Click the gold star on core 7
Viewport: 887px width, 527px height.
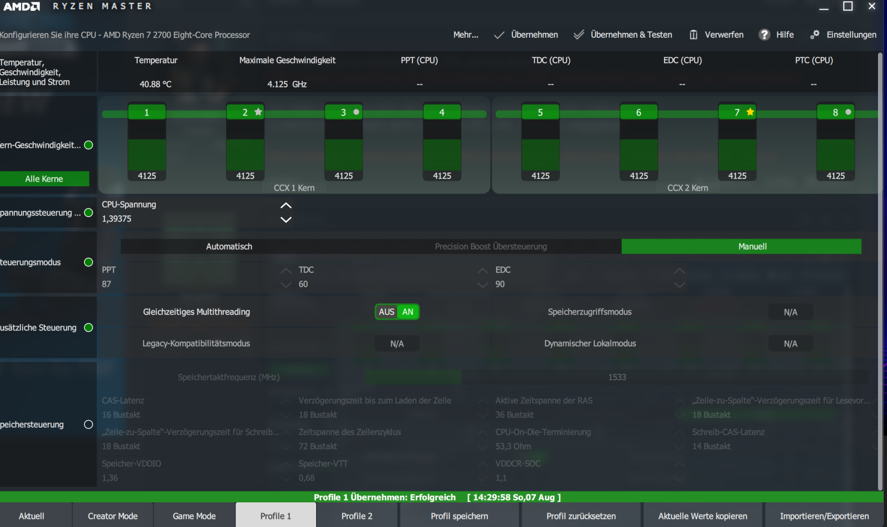tap(750, 112)
